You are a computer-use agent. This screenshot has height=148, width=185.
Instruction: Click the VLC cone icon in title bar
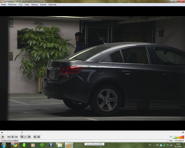pos(1,1)
